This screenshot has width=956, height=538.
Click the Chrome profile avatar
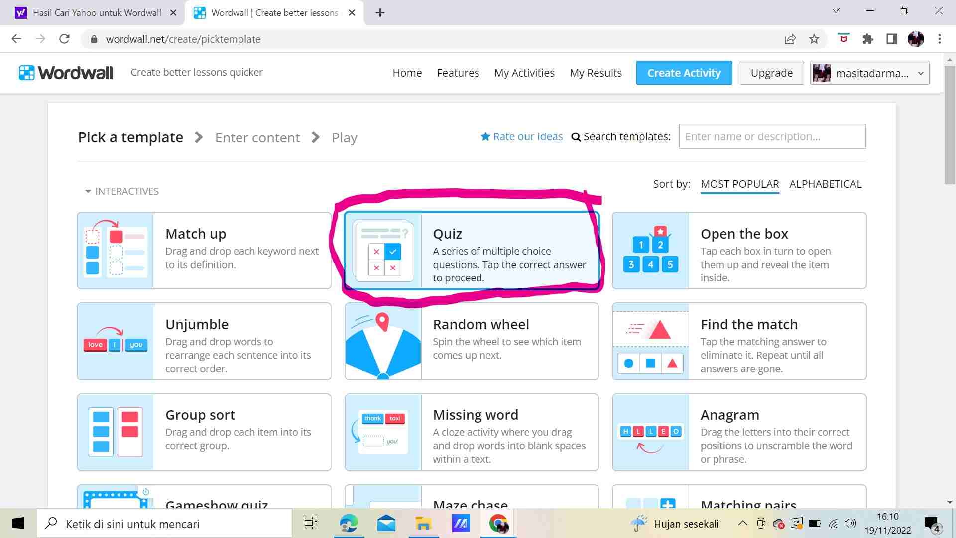[x=916, y=39]
